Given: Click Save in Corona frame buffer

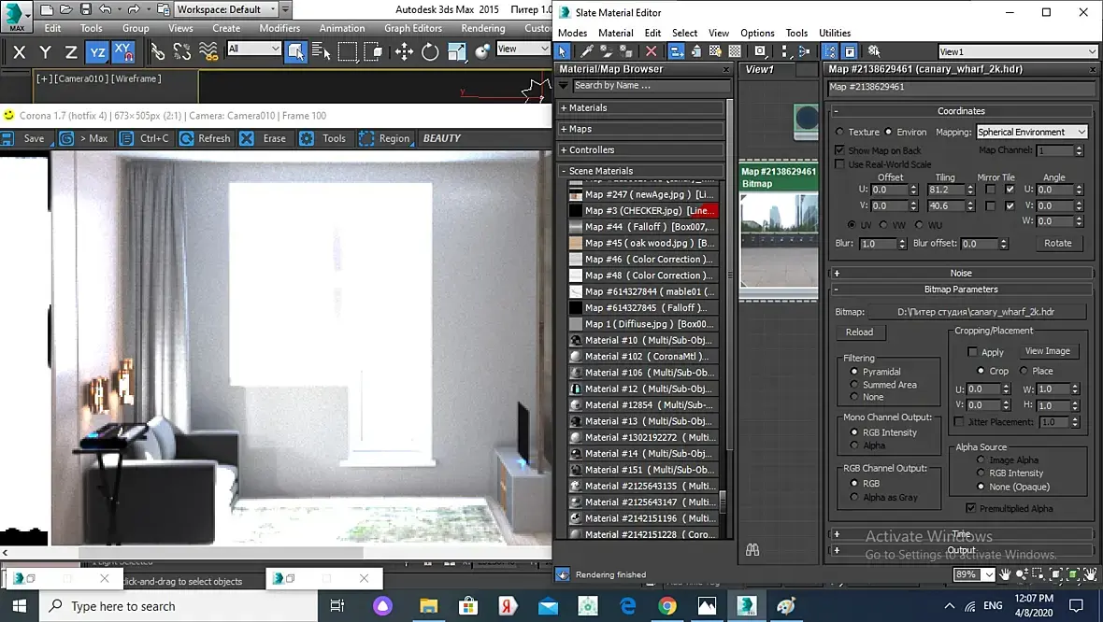Looking at the screenshot, I should [x=27, y=138].
